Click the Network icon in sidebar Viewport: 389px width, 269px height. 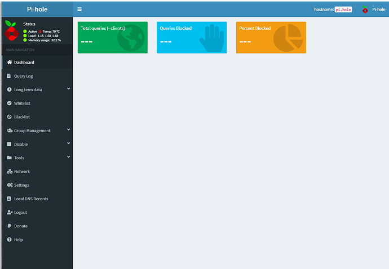[9, 172]
